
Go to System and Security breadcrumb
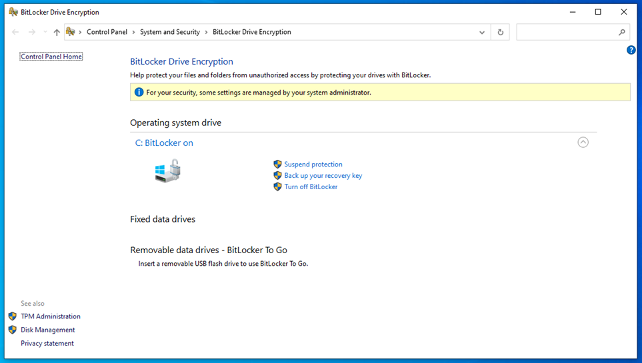170,32
